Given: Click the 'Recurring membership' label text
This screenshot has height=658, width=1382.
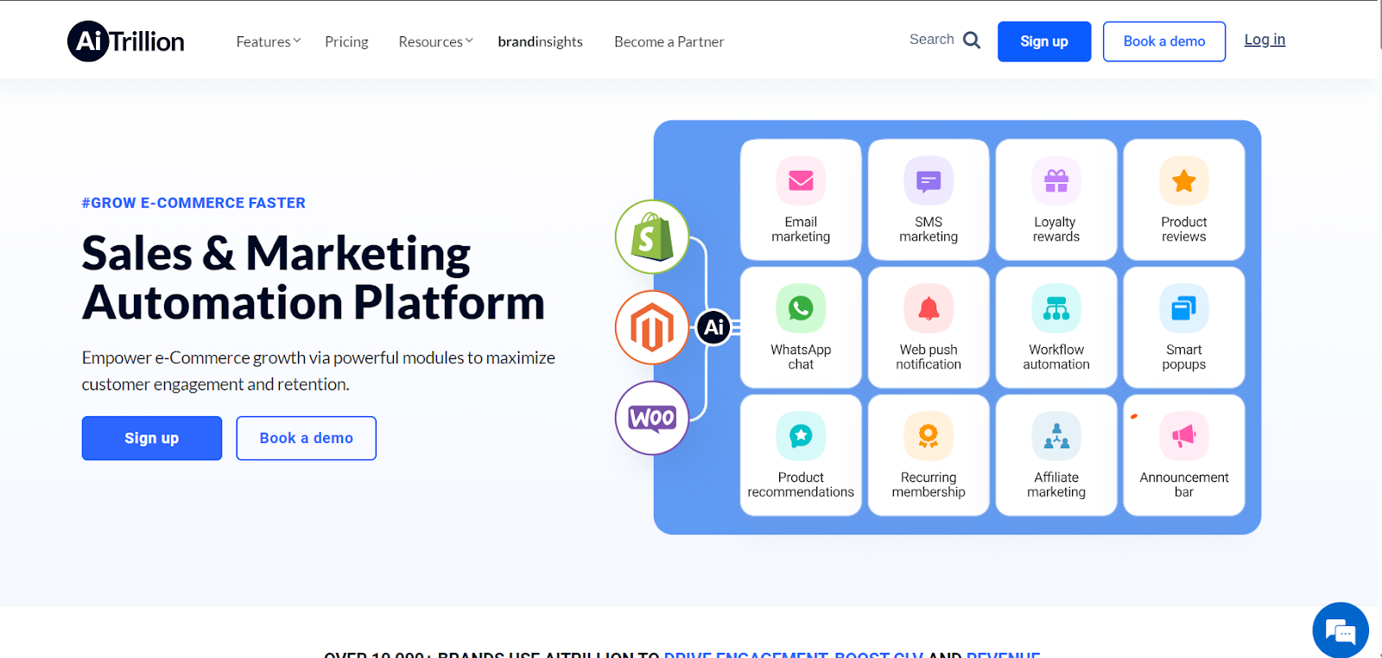Looking at the screenshot, I should (929, 484).
